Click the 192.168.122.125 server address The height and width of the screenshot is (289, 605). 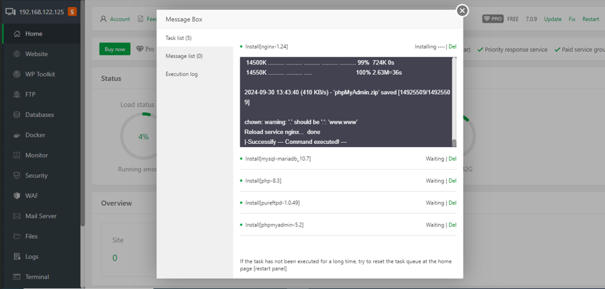pos(41,12)
